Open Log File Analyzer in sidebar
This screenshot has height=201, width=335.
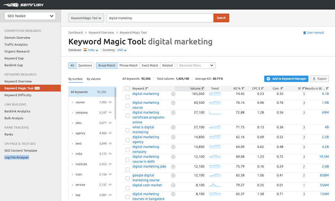17,157
